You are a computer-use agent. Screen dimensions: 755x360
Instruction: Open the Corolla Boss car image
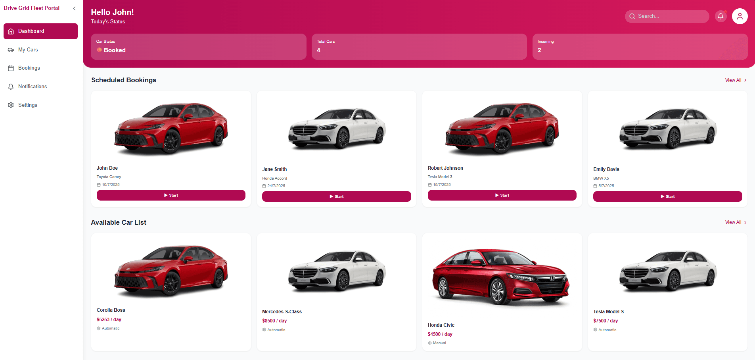pos(171,271)
